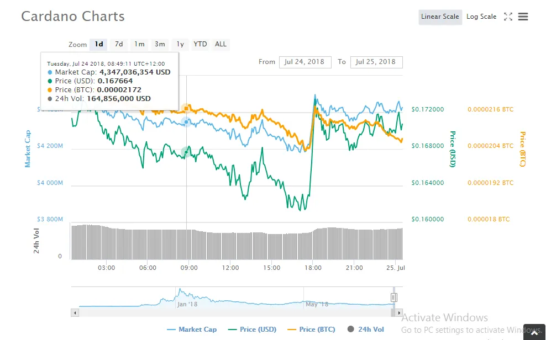The height and width of the screenshot is (340, 551).
Task: Click the 21:00 time axis label
Action: [x=354, y=268]
